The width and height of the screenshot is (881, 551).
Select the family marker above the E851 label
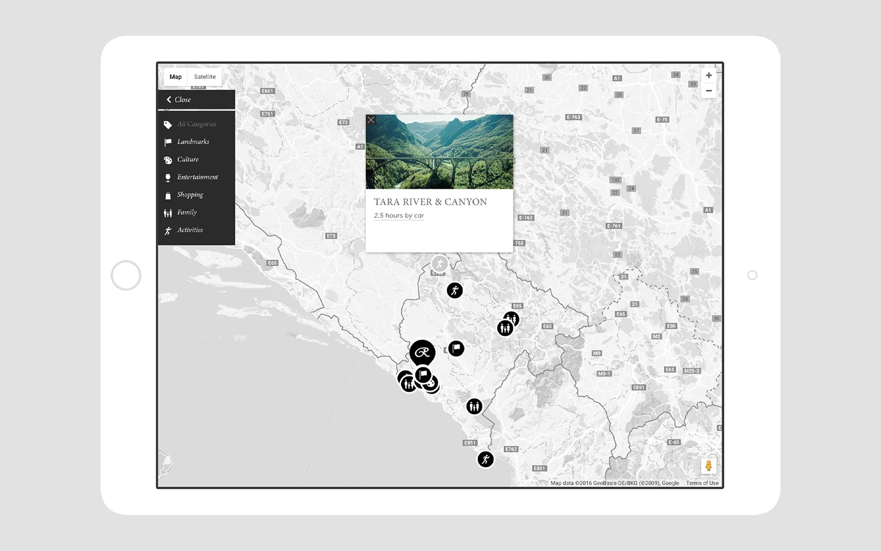coord(474,407)
